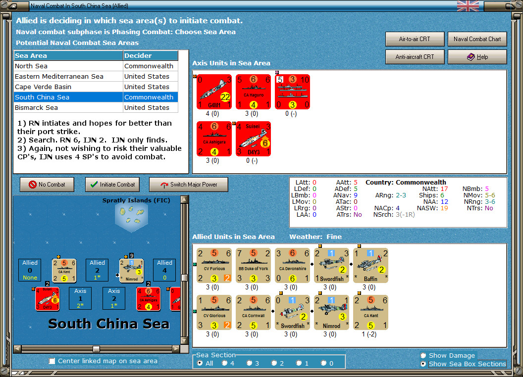Click CA Ashigara counter on the mini map

coord(149,299)
